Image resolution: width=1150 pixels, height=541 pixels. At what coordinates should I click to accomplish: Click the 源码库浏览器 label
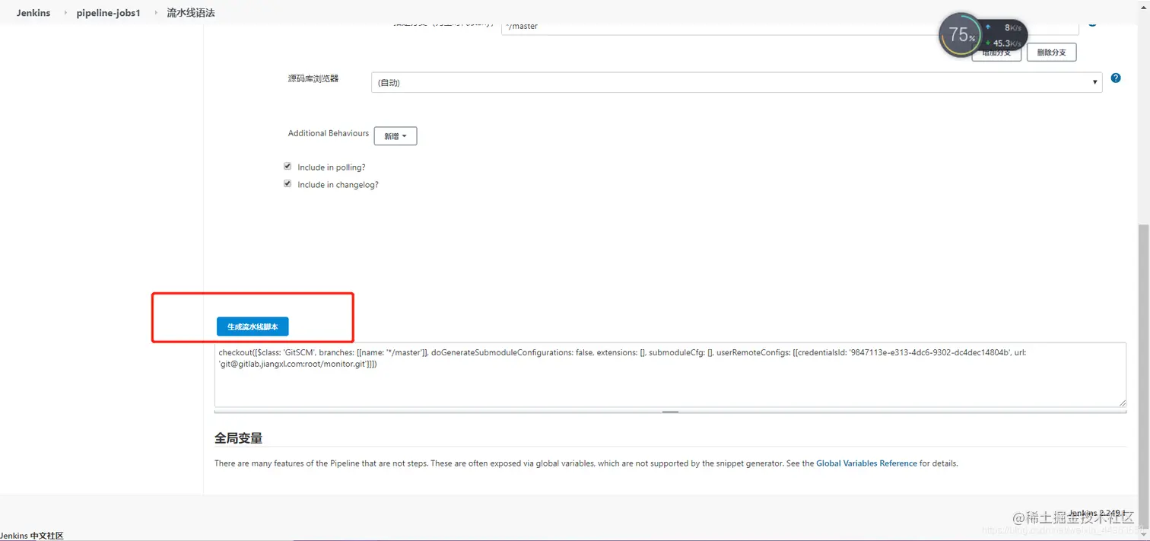pyautogui.click(x=313, y=78)
